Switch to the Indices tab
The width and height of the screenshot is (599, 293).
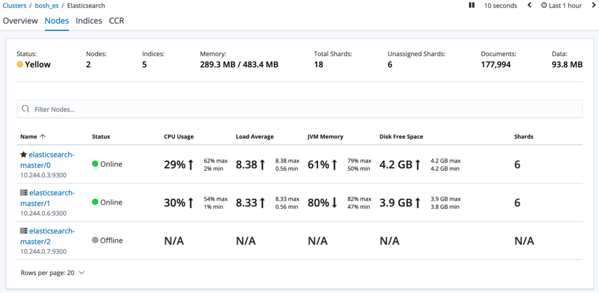[89, 20]
